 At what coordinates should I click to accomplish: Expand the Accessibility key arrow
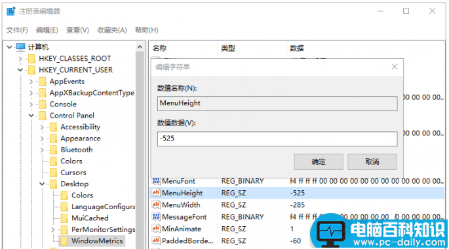coord(42,127)
